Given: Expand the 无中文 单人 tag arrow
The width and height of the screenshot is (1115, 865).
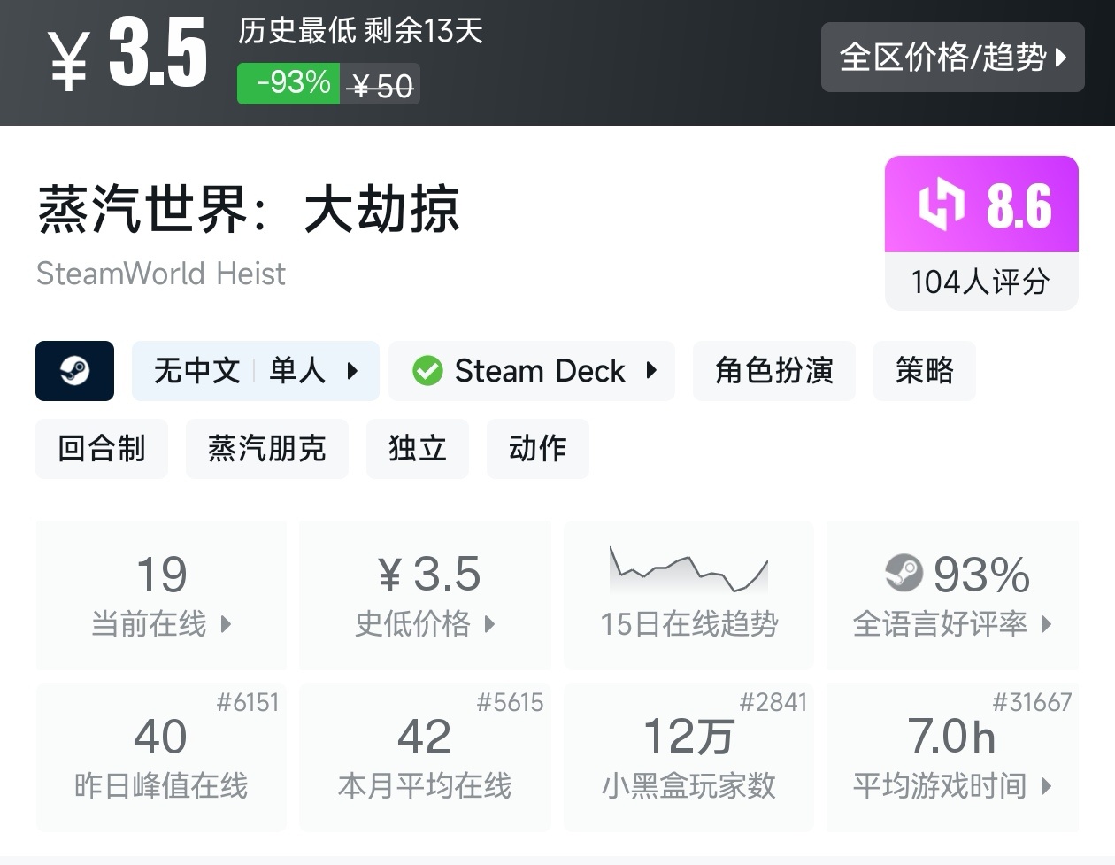Looking at the screenshot, I should 352,371.
